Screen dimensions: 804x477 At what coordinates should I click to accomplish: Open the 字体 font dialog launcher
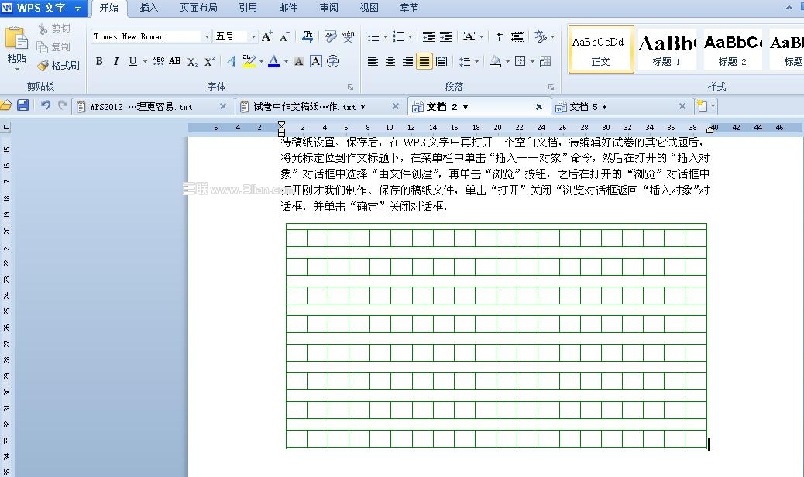tap(350, 87)
